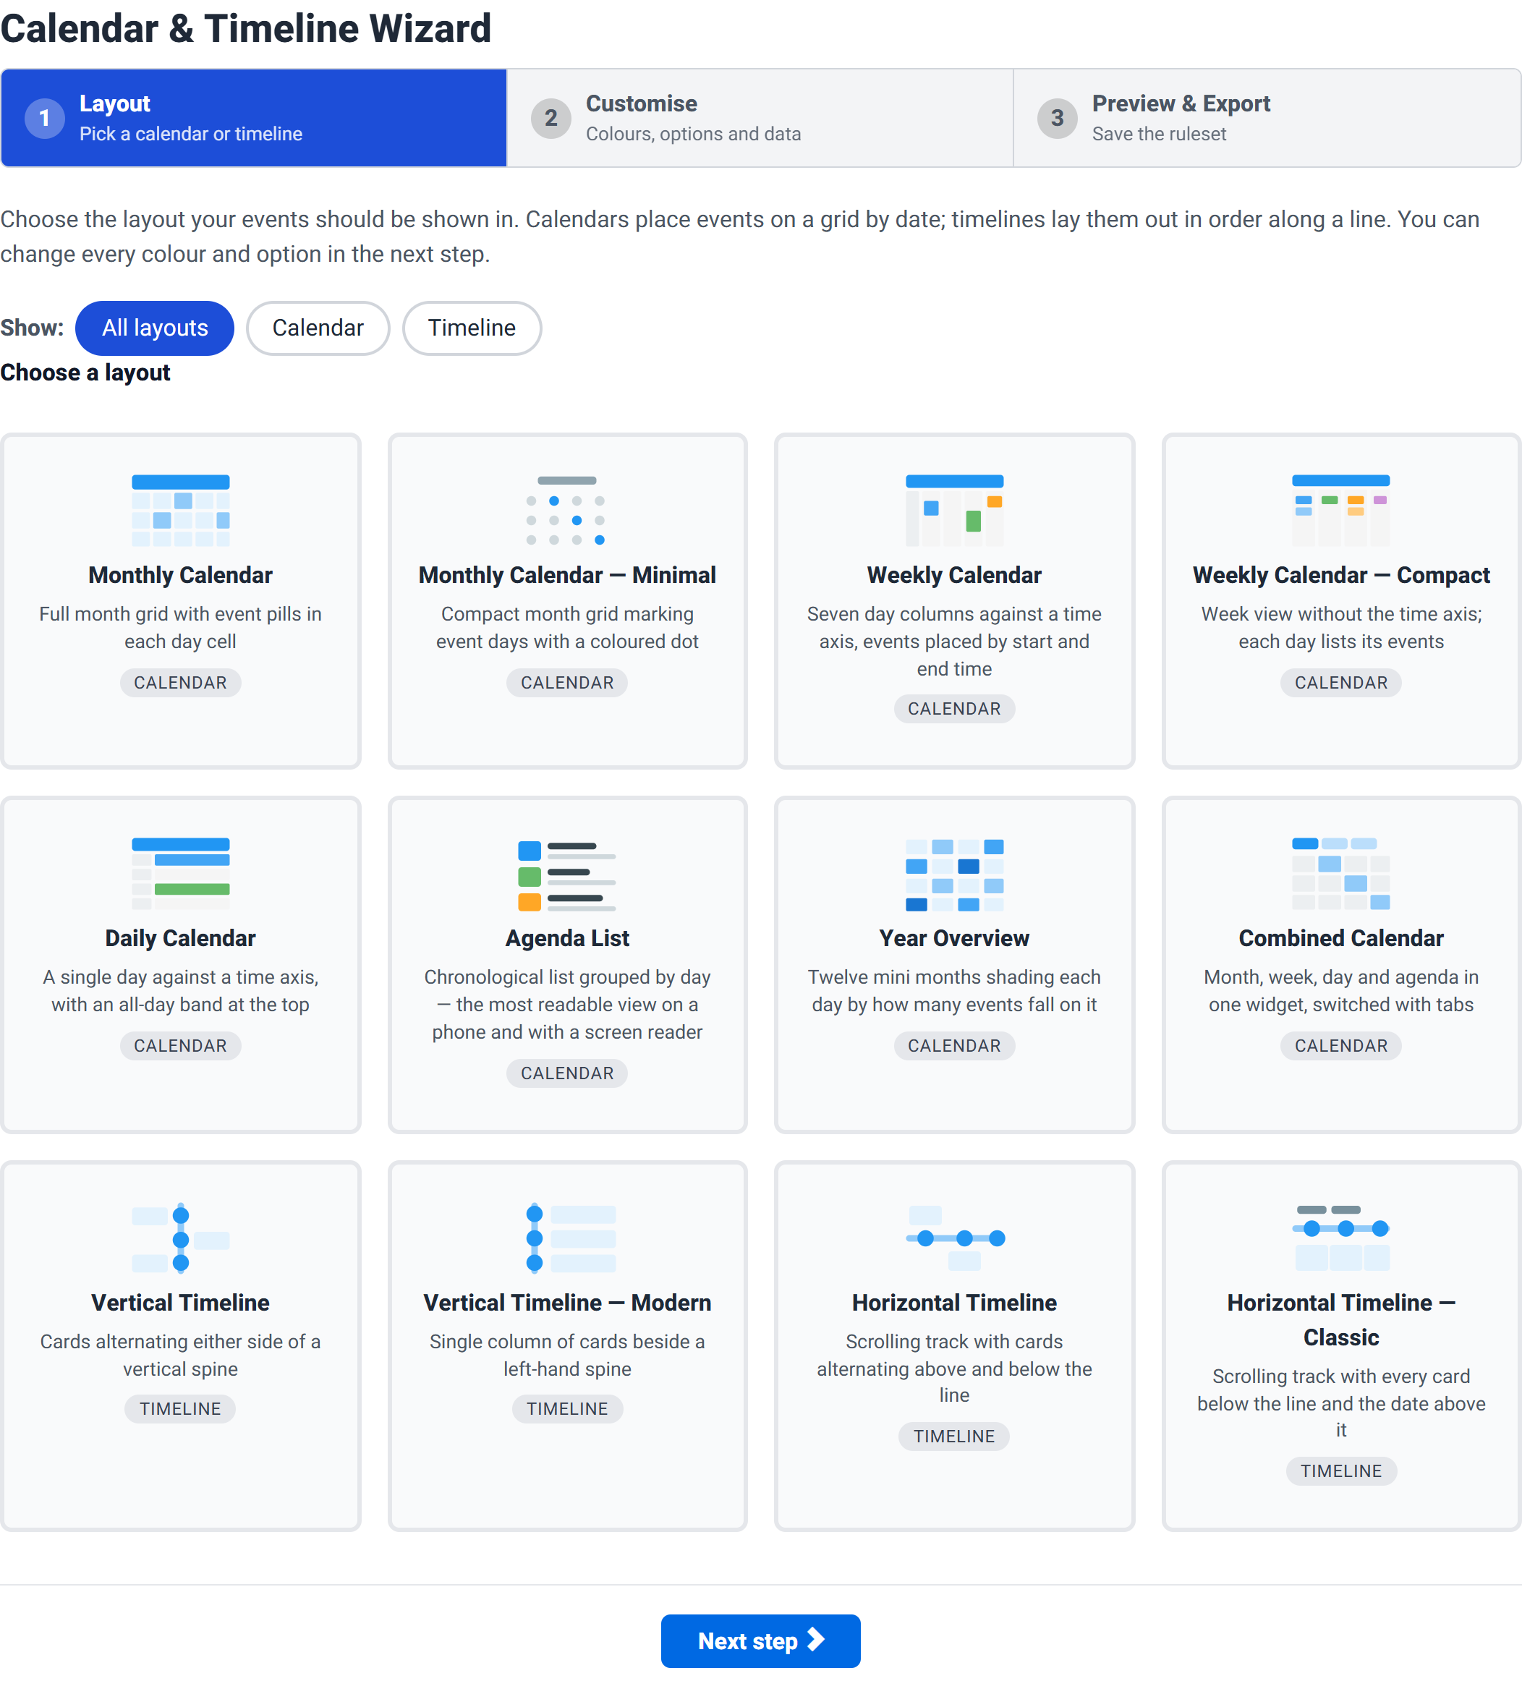Screen dimensions: 1522x1681
Task: Select the Combined Calendar card title
Action: (x=1341, y=938)
